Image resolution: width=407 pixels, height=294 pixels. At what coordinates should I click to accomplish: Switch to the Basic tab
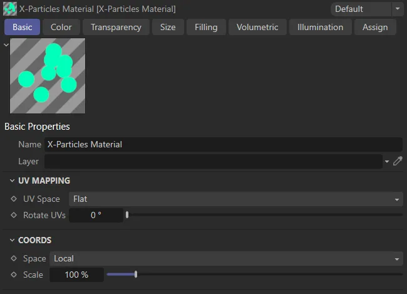click(x=23, y=27)
